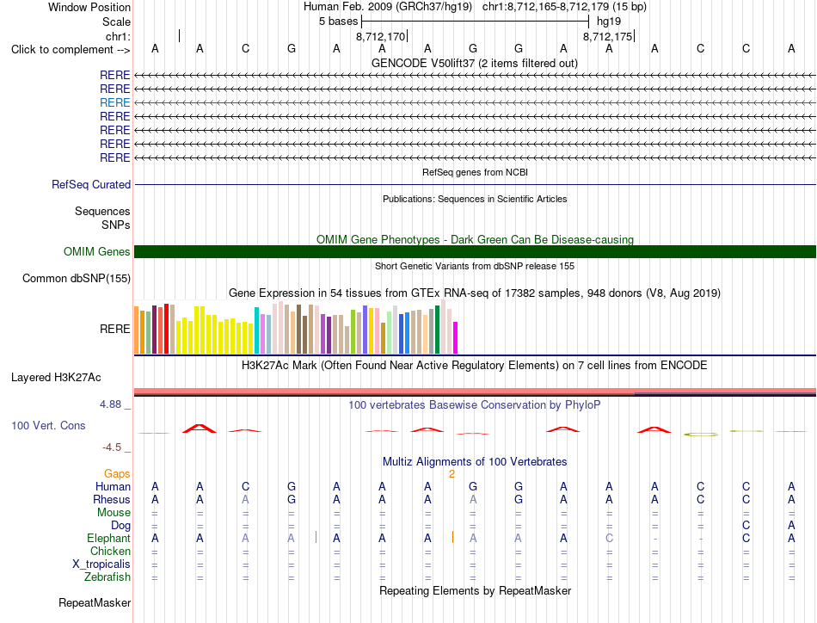Click the 'Click to complement -->' label
Viewport: 817px width, 623px height.
[71, 50]
